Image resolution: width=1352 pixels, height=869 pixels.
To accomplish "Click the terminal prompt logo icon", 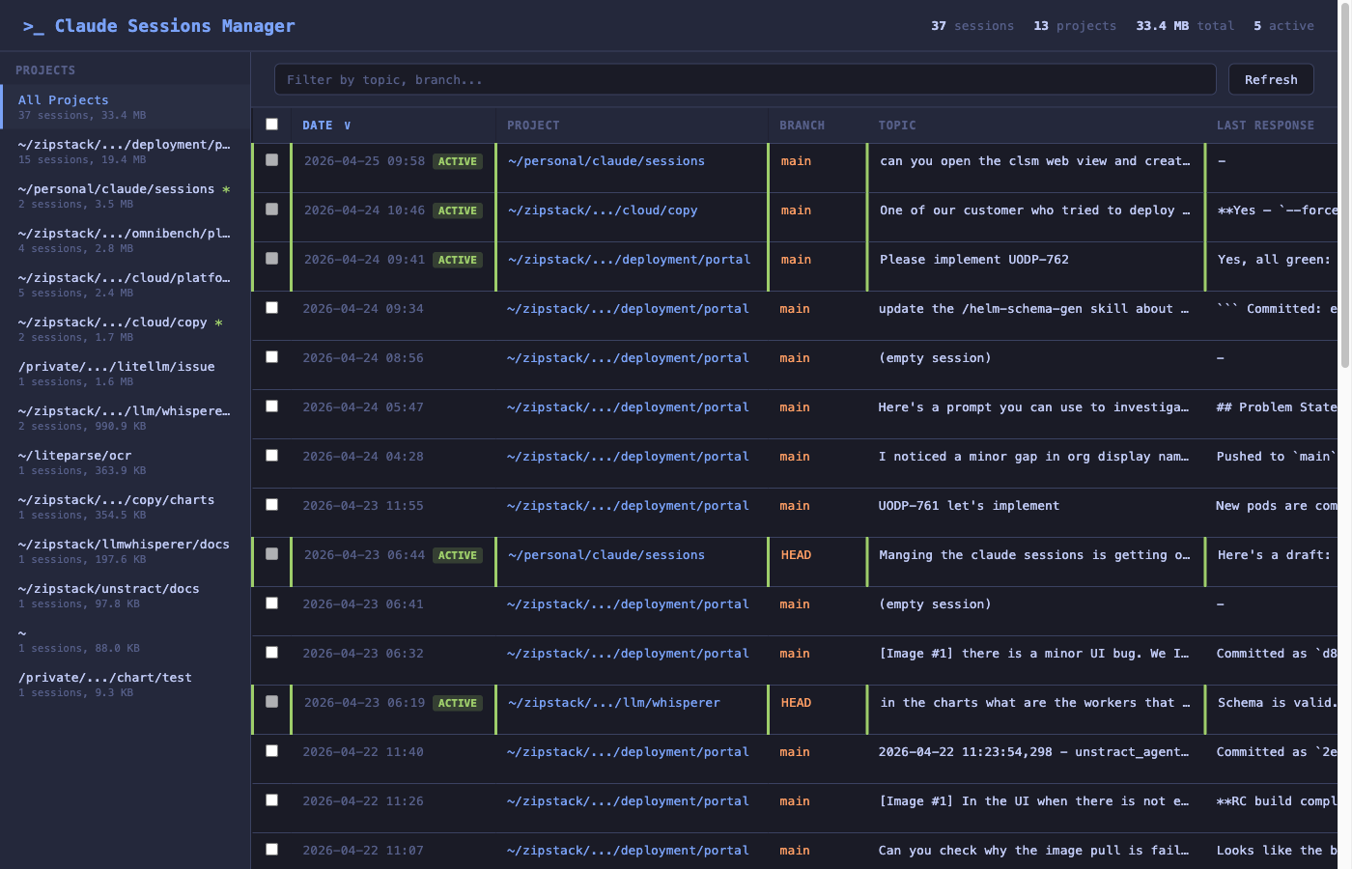I will (34, 27).
